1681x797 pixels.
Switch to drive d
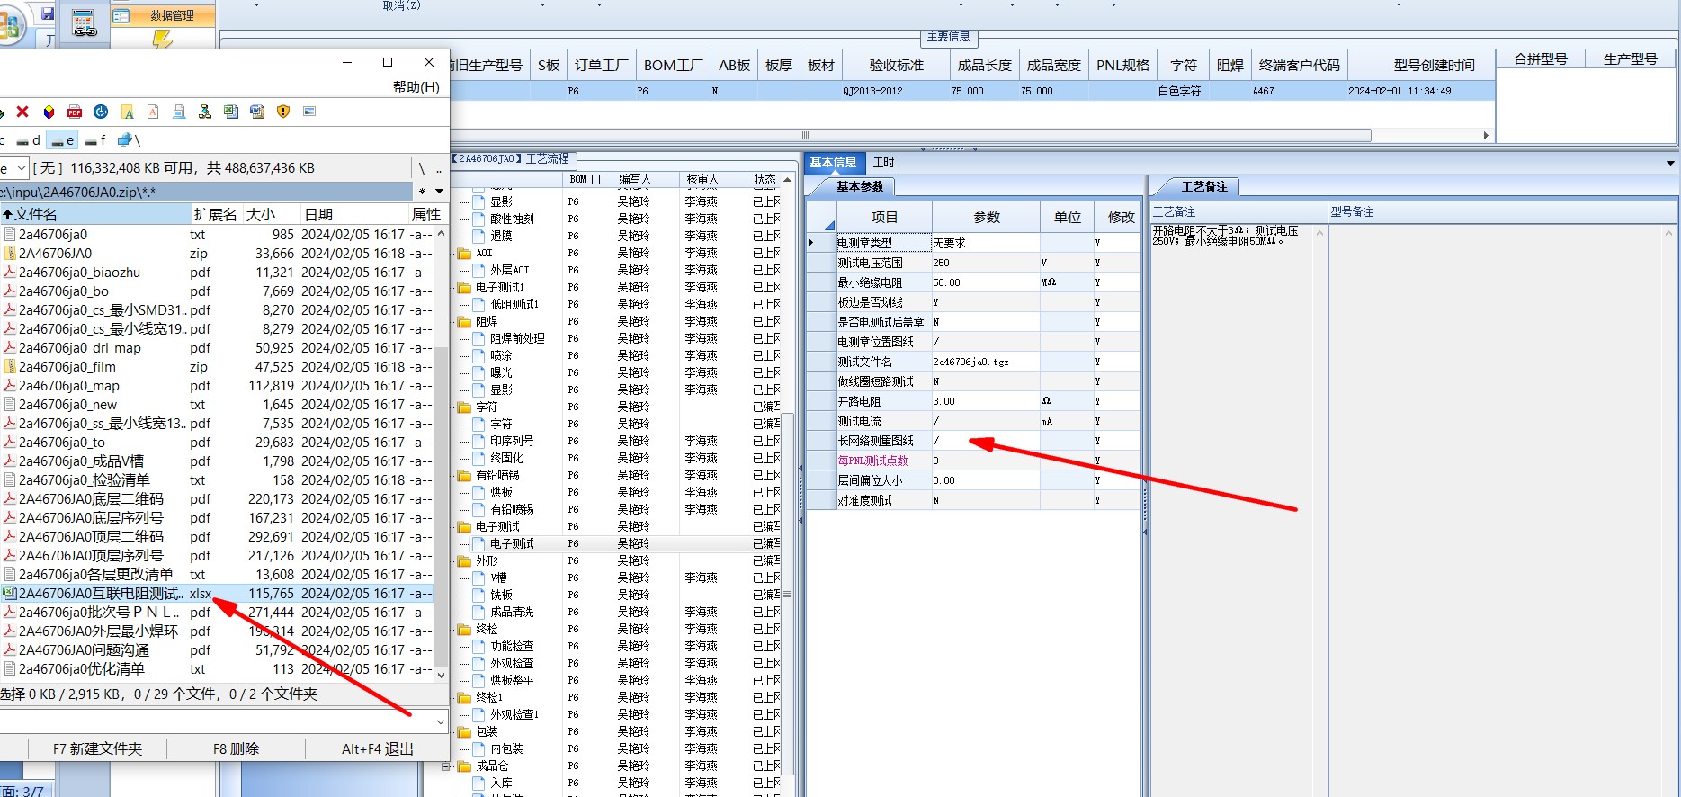[28, 140]
